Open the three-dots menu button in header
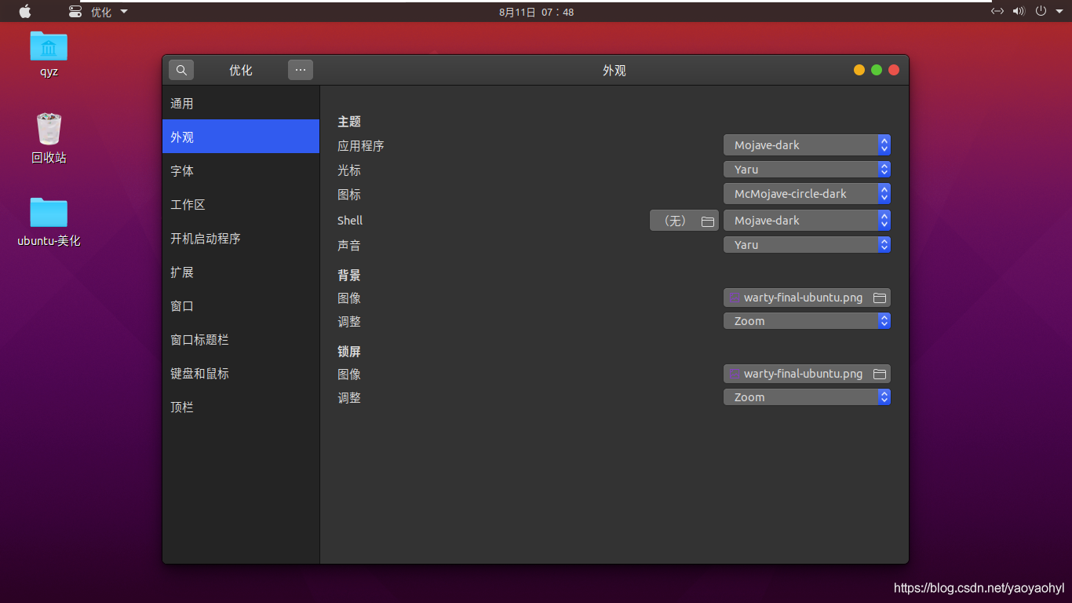The width and height of the screenshot is (1072, 603). point(301,70)
